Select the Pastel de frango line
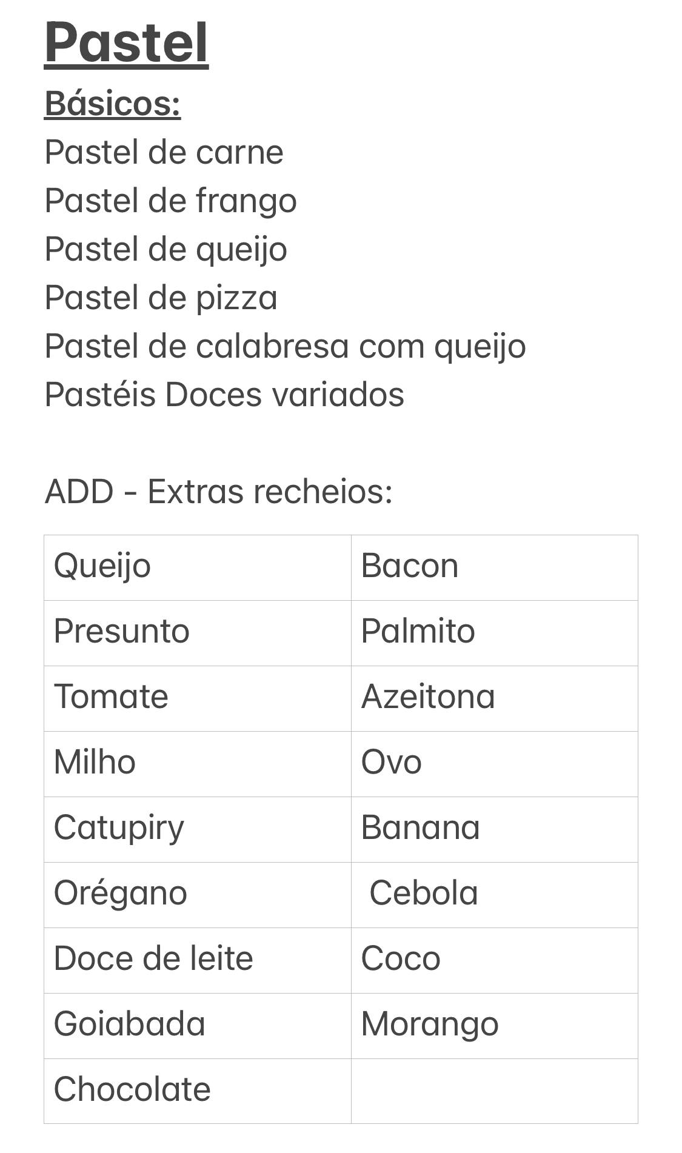The image size is (682, 1153). 170,201
